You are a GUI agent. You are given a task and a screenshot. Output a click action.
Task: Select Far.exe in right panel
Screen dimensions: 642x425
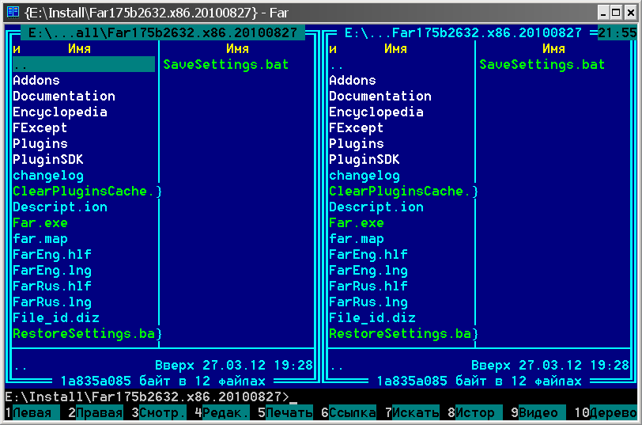pyautogui.click(x=357, y=223)
